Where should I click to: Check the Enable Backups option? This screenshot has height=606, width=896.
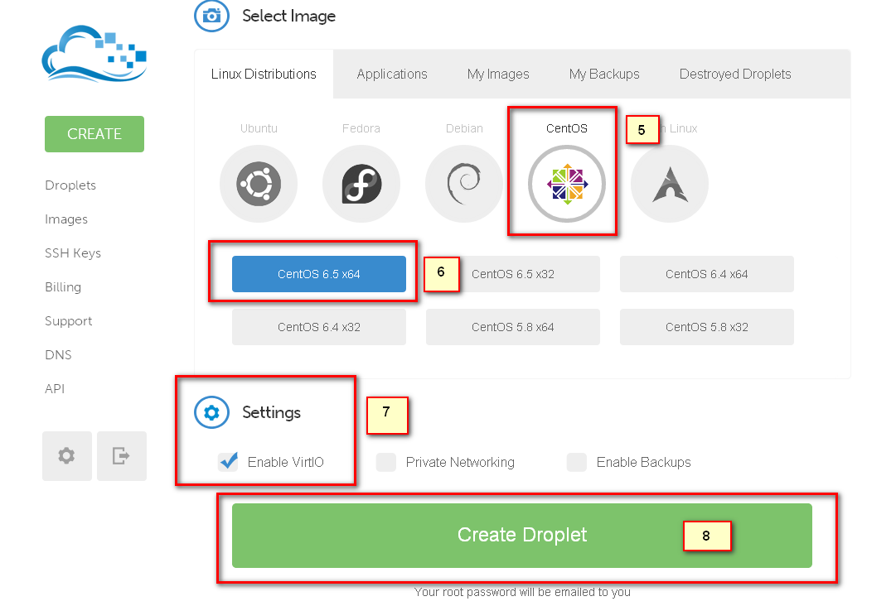pyautogui.click(x=577, y=462)
